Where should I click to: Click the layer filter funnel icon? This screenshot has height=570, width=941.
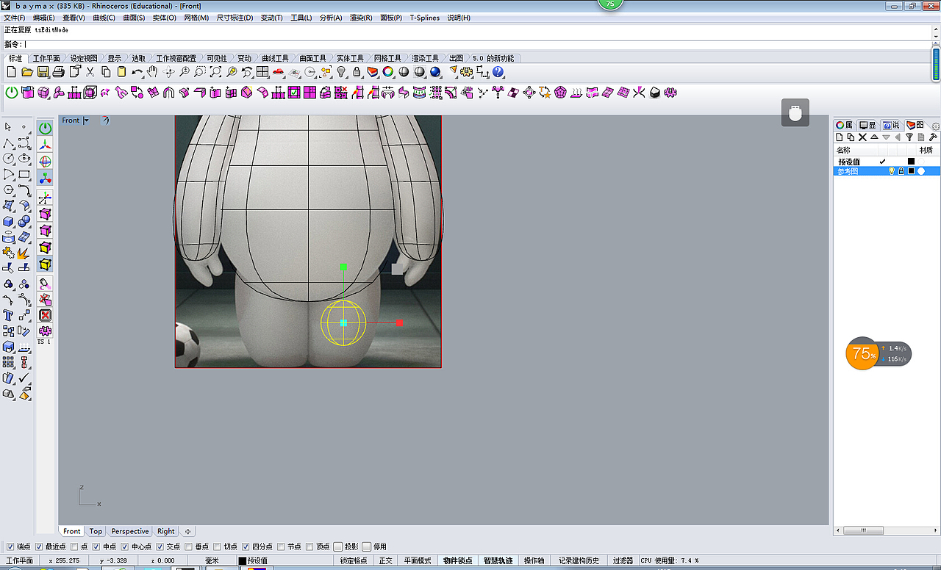click(909, 137)
